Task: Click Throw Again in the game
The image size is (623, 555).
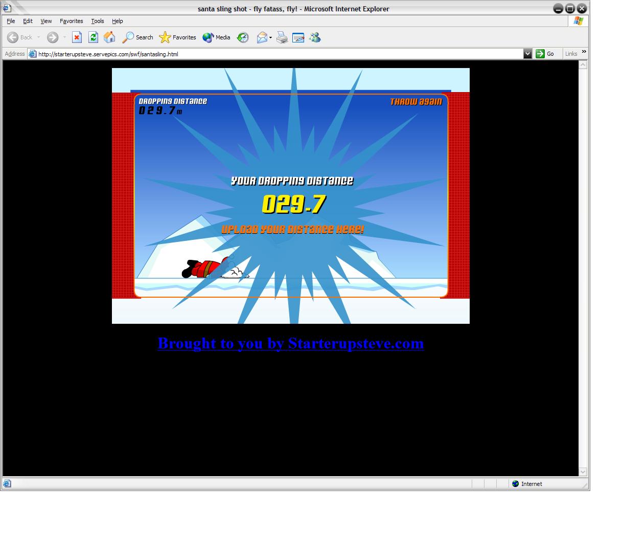Action: click(416, 102)
